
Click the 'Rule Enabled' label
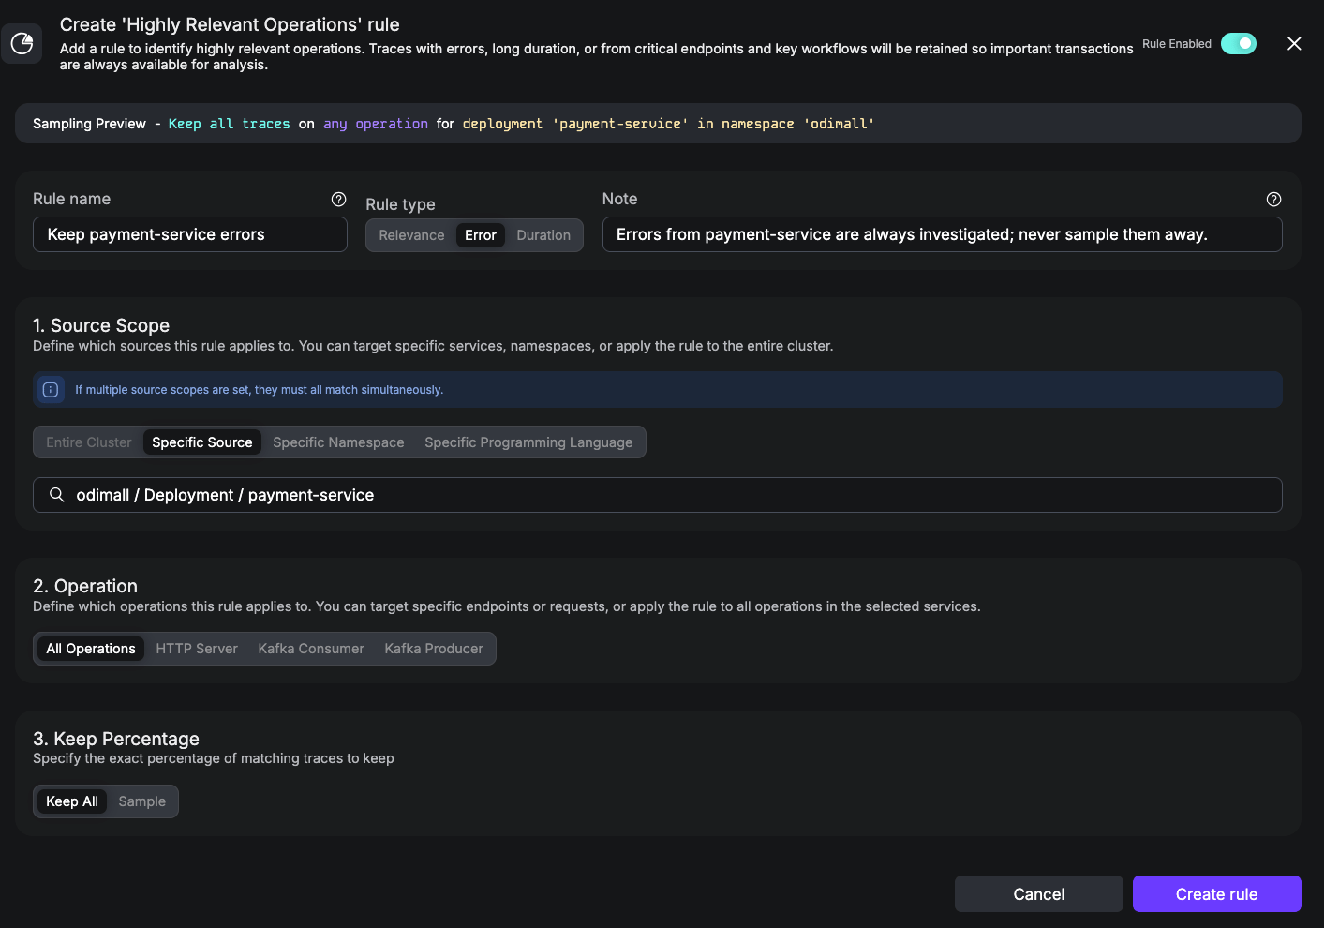pyautogui.click(x=1177, y=44)
